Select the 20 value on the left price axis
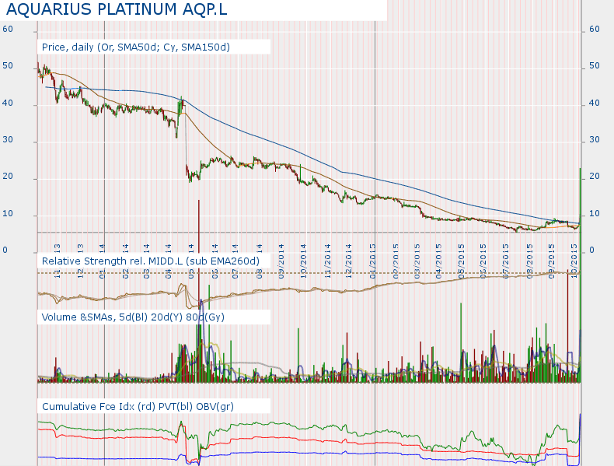The height and width of the screenshot is (466, 614). (x=8, y=177)
